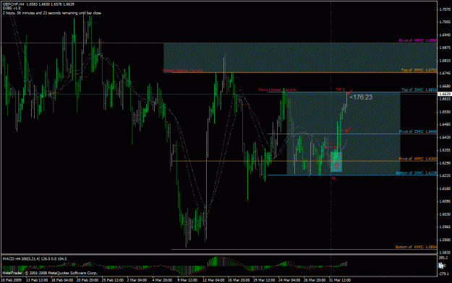Click the time remaining until bar close text
Viewport: 452px width, 283px height.
[x=52, y=13]
